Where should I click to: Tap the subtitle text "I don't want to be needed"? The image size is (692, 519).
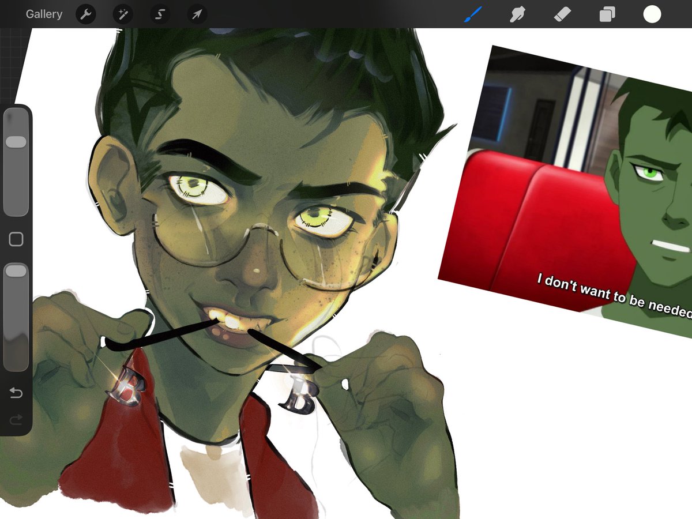[614, 296]
